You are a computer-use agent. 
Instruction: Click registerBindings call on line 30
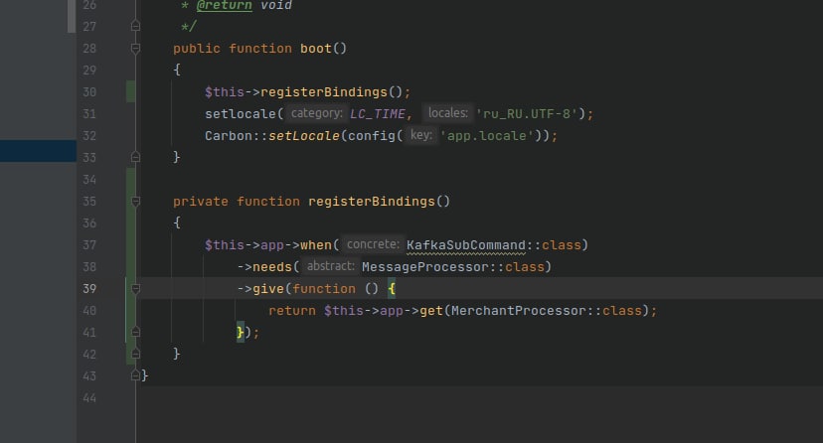tap(324, 92)
